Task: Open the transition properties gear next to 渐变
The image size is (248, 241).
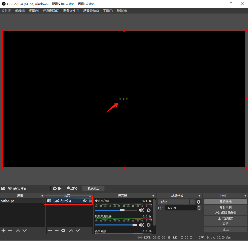Action: tap(198, 202)
